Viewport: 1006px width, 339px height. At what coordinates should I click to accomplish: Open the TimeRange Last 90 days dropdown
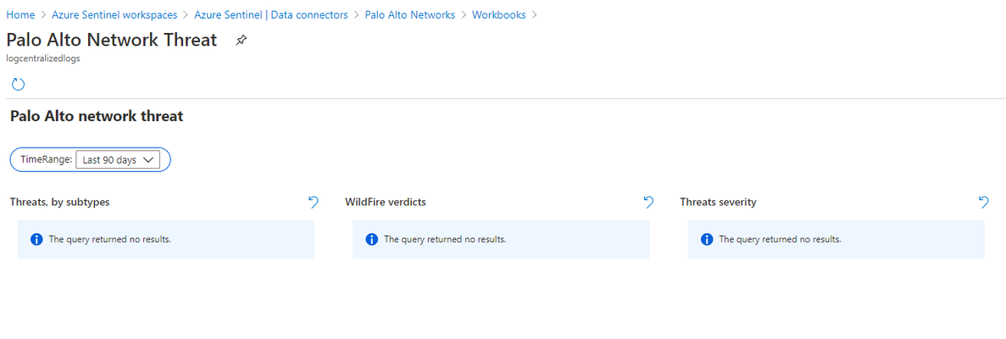pos(118,160)
